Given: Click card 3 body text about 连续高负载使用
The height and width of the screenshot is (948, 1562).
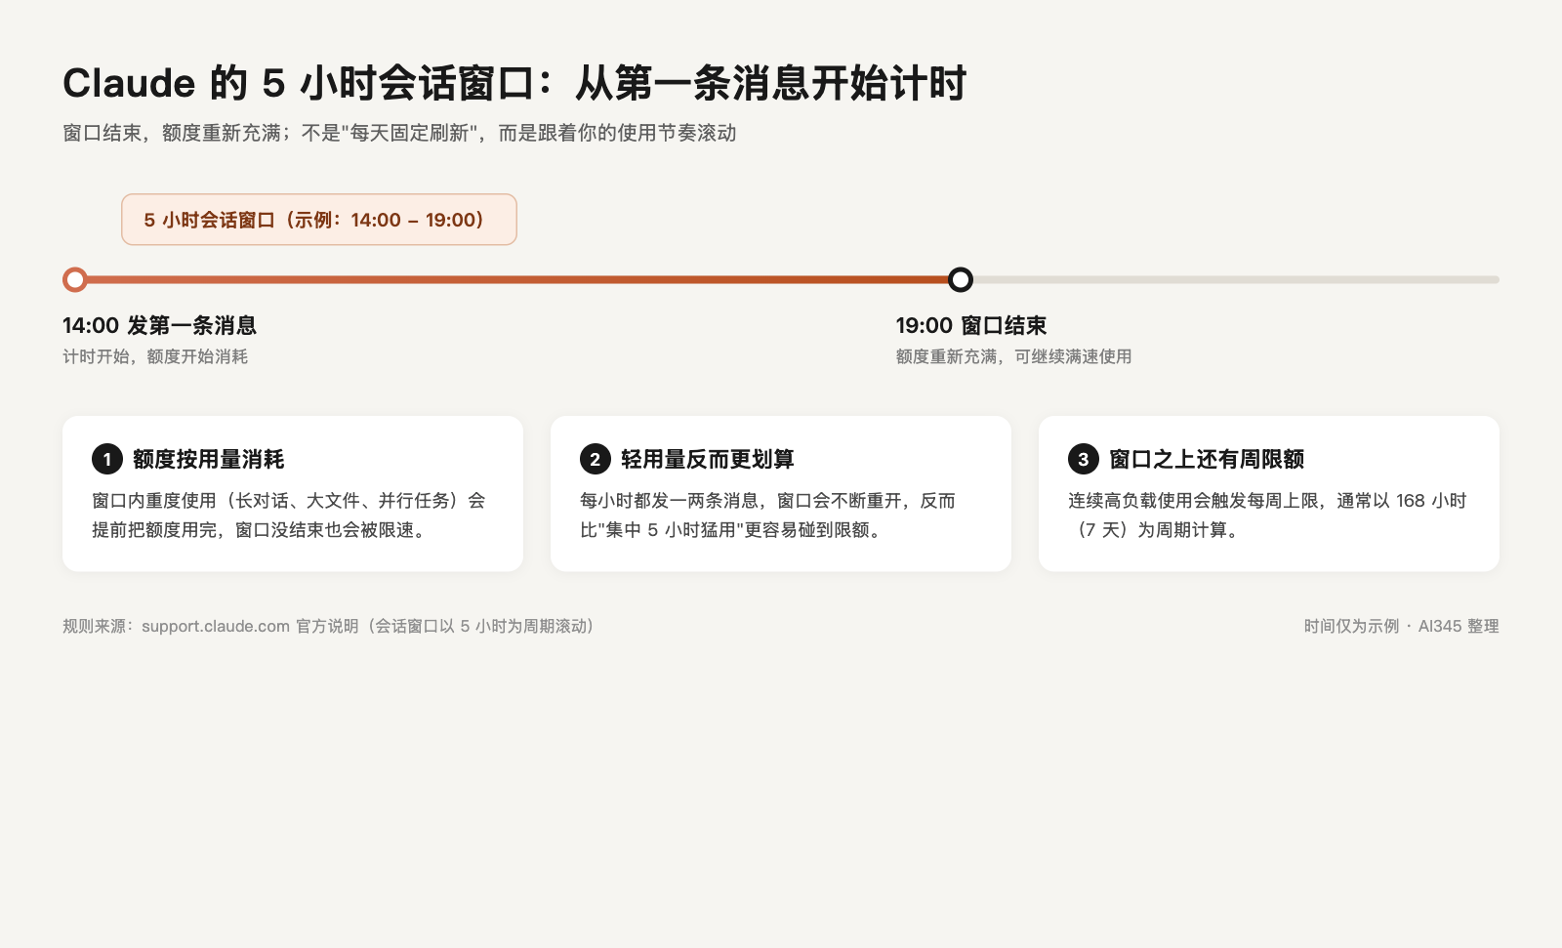Looking at the screenshot, I should 1267,515.
